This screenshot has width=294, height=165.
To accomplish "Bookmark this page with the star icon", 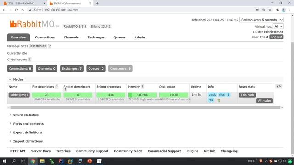I will tap(270, 10).
